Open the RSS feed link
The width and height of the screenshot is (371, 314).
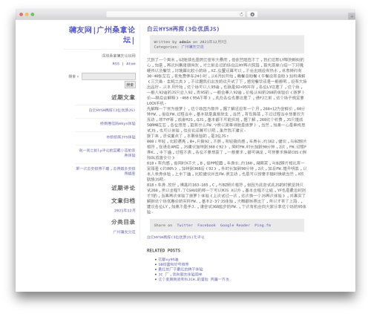[x=116, y=64]
